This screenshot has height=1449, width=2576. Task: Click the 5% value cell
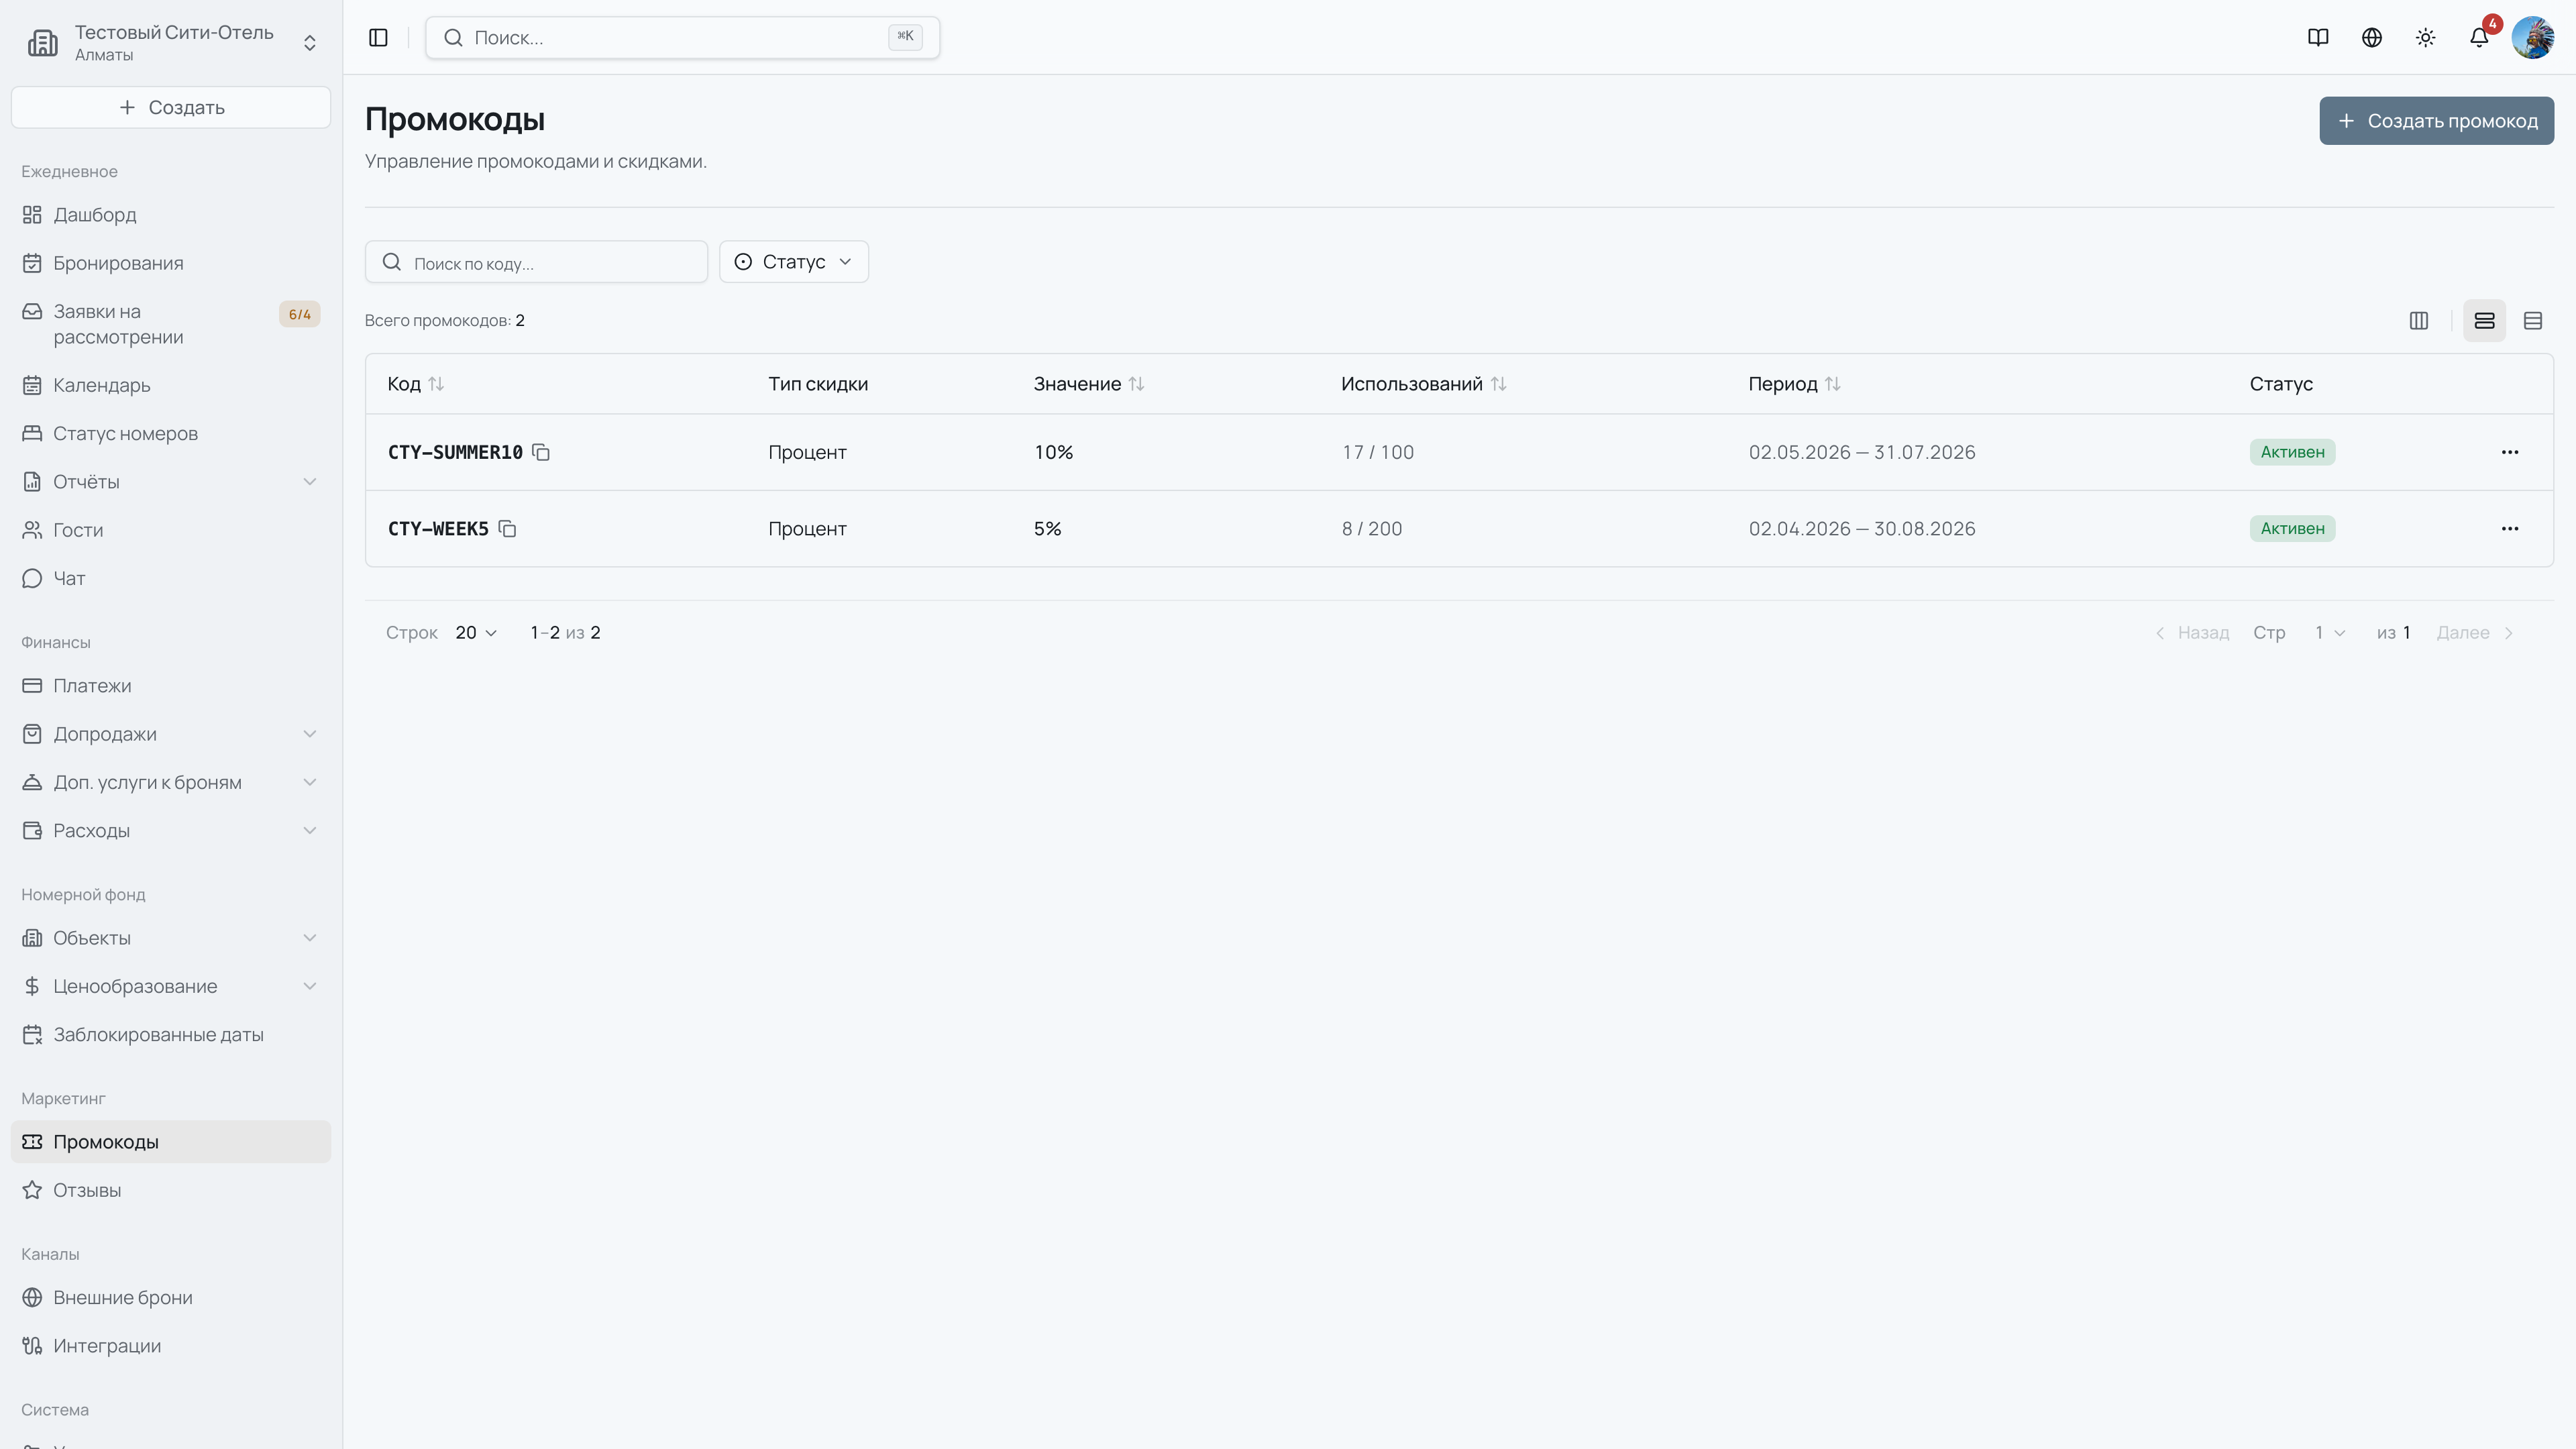click(1047, 528)
